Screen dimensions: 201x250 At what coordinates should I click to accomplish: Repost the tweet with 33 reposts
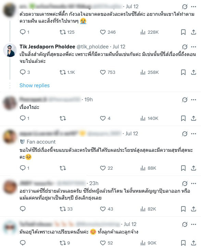tap(66, 209)
